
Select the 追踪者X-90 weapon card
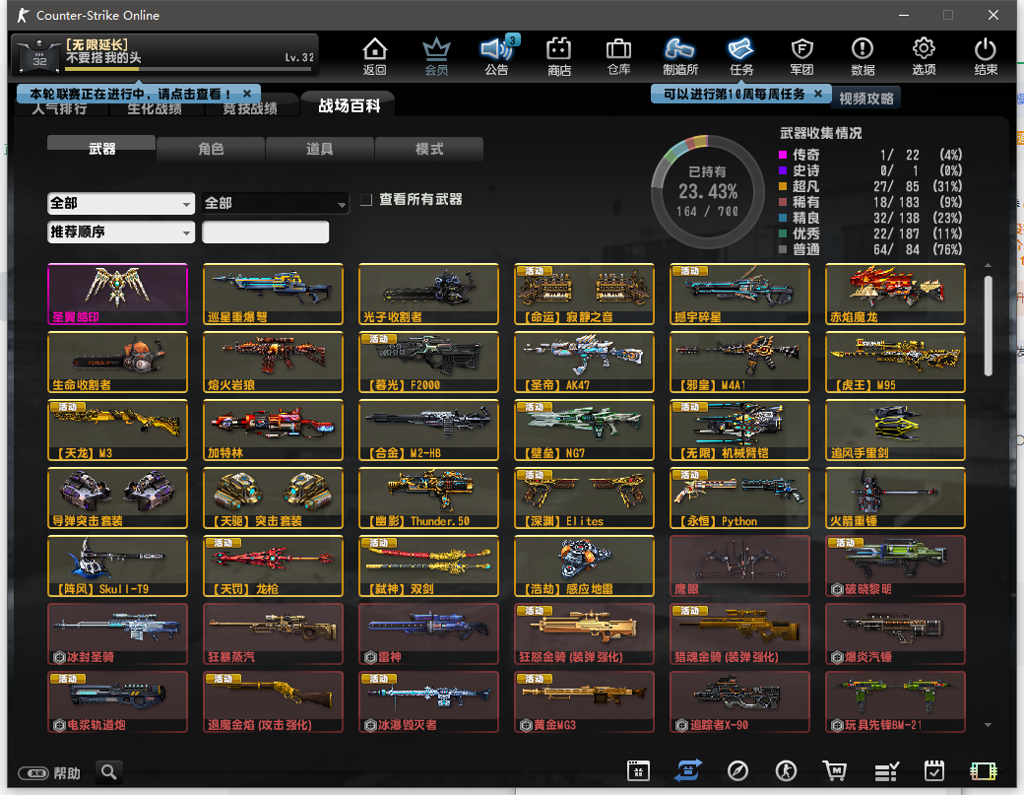click(739, 701)
